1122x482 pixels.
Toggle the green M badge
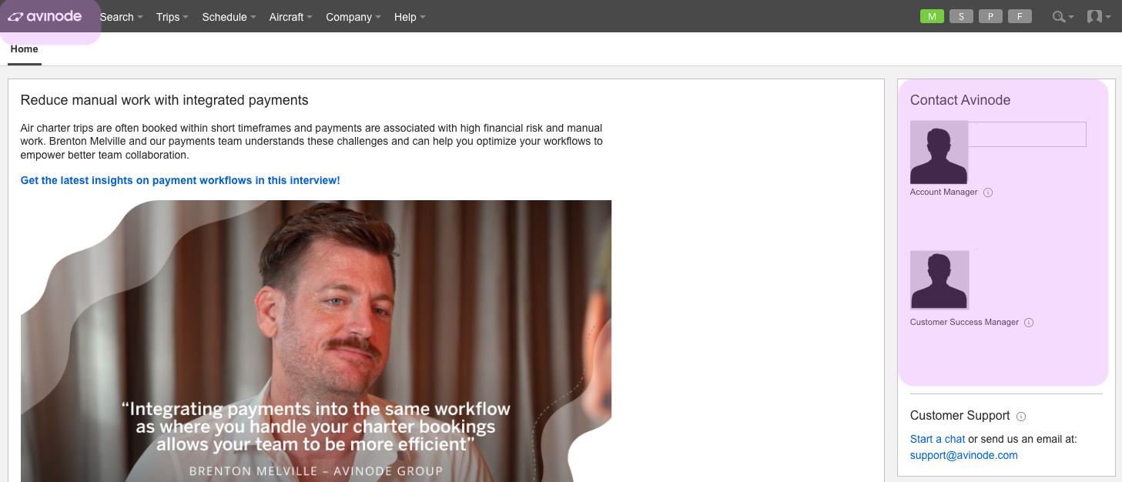coord(932,16)
